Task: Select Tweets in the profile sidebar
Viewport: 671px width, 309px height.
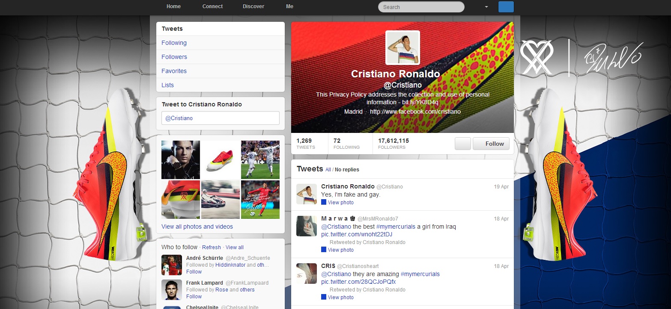Action: point(221,29)
